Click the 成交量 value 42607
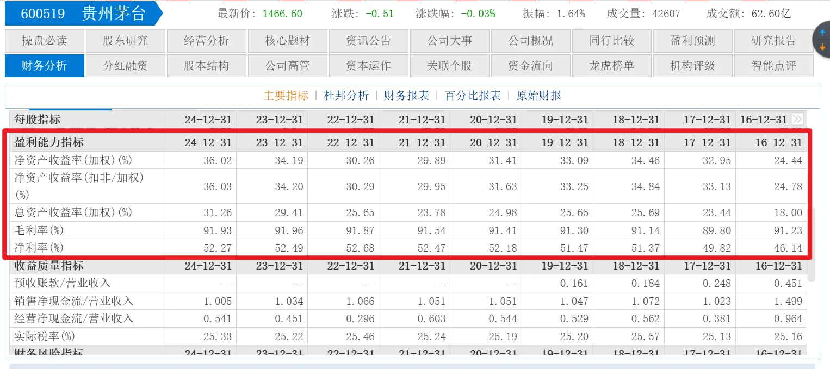Screen dimensions: 830x369 click(666, 14)
